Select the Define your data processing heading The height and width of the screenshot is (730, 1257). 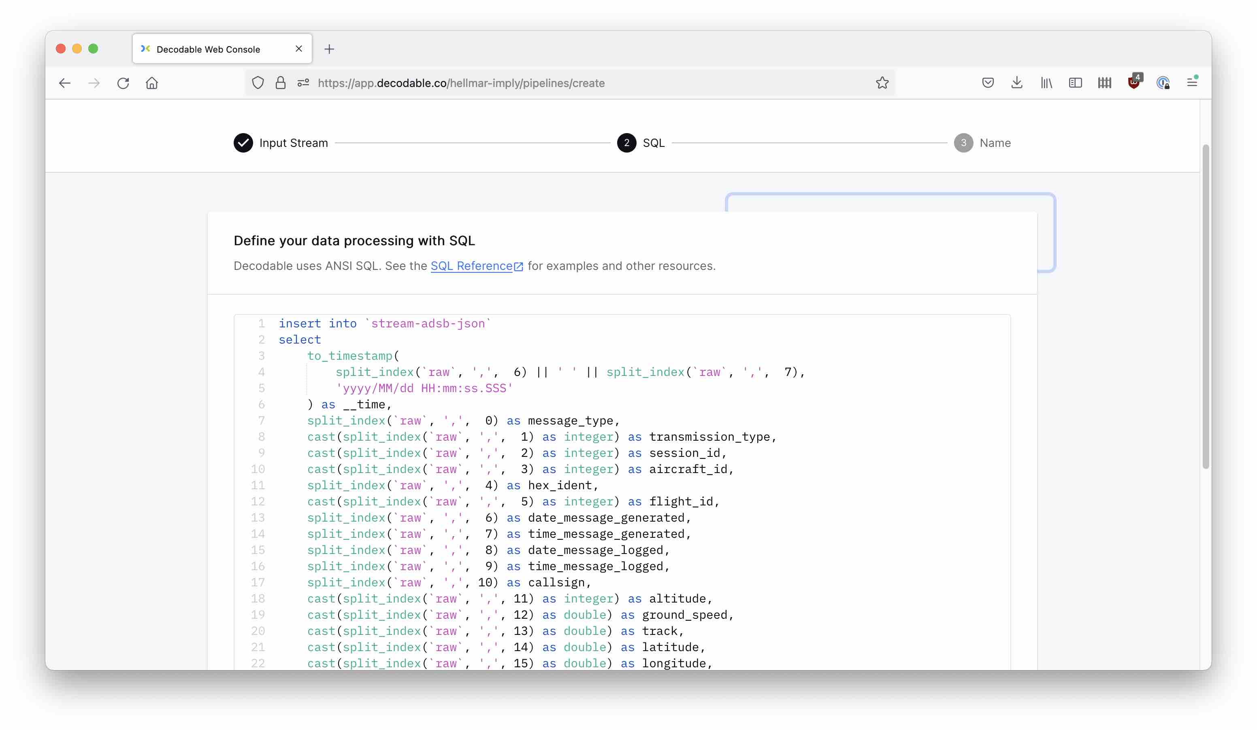pyautogui.click(x=354, y=241)
